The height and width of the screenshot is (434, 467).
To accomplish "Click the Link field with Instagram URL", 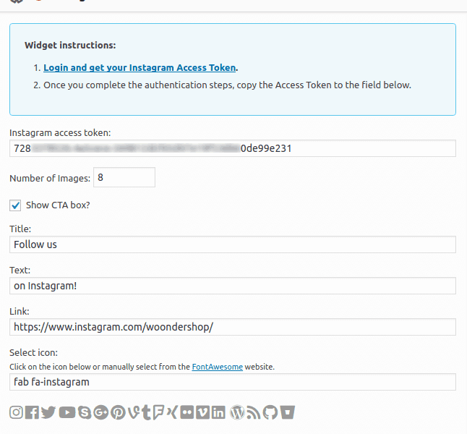I will coord(232,327).
